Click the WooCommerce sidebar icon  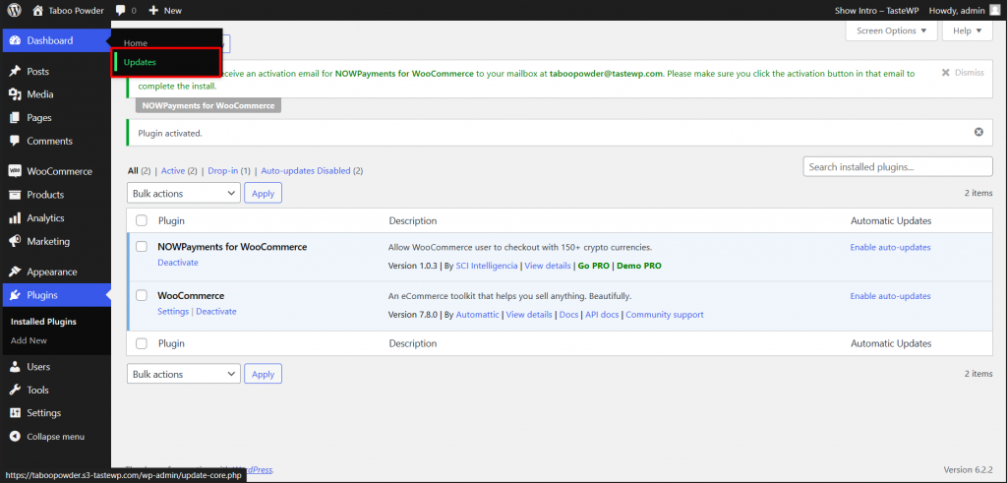click(15, 171)
